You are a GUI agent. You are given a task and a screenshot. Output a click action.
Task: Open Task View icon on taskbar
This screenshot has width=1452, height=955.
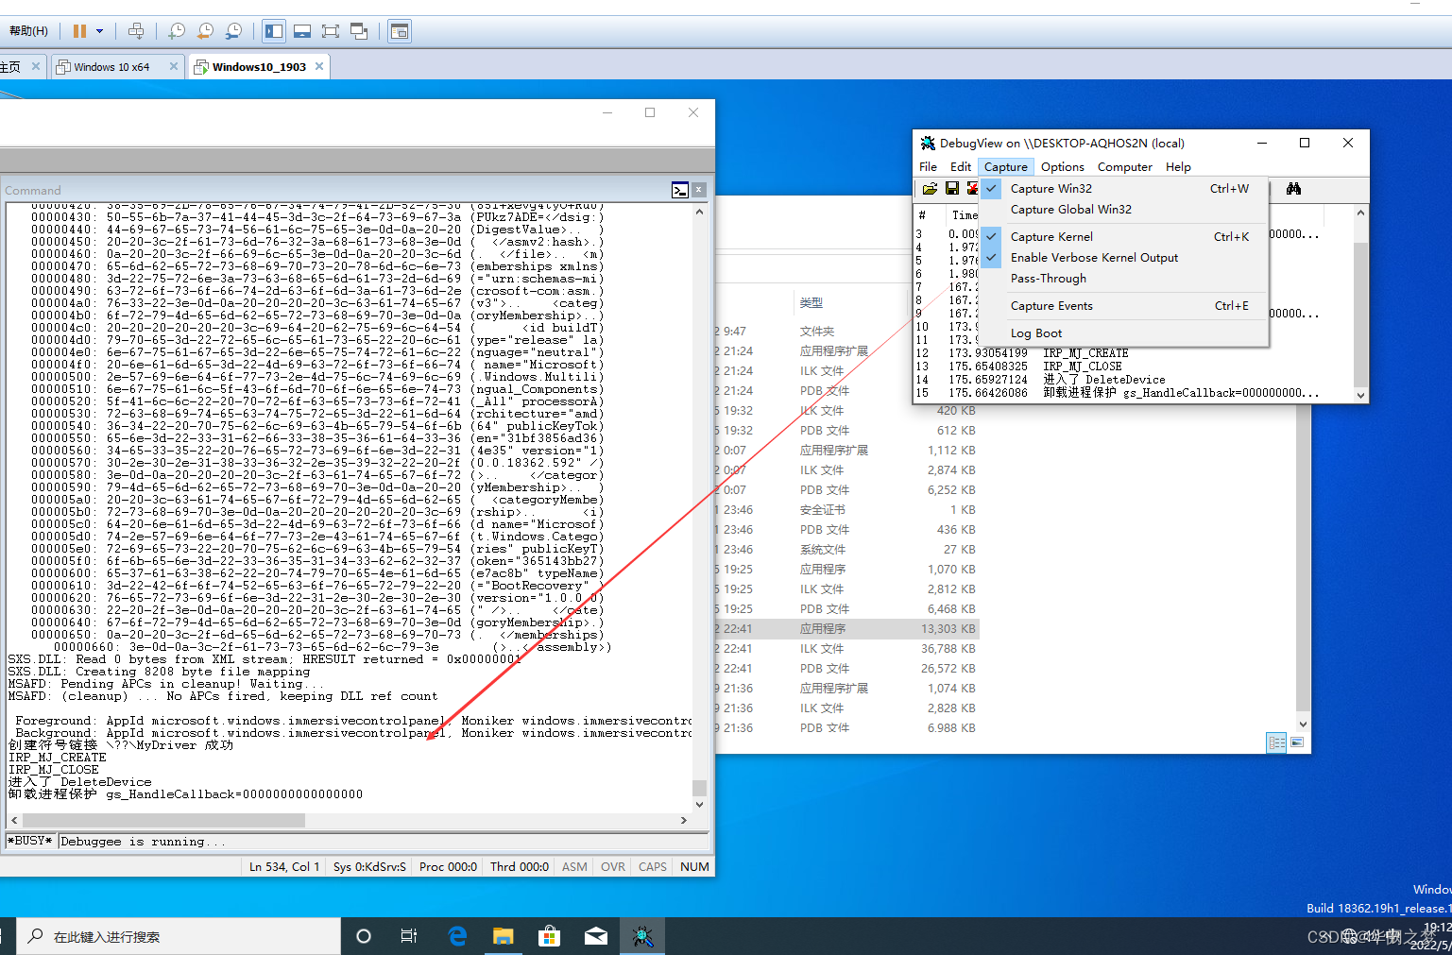409,936
